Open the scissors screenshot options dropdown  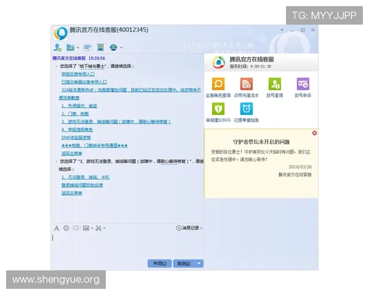click(x=105, y=228)
